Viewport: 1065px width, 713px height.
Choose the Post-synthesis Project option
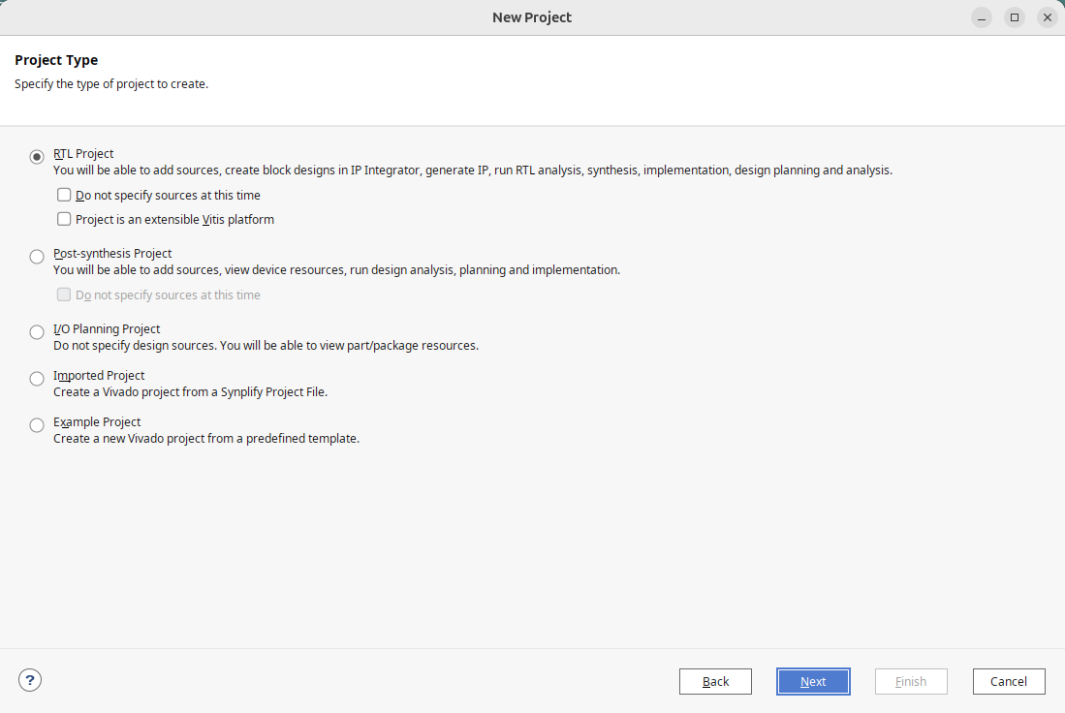37,257
